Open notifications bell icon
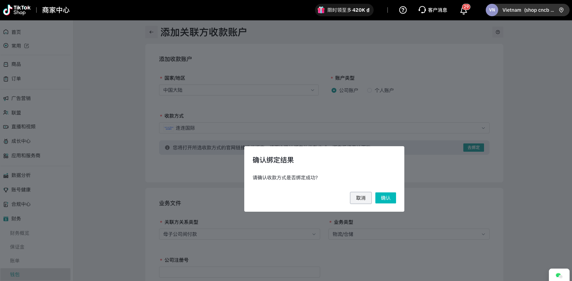Screen dimensions: 572x281 pyautogui.click(x=464, y=10)
